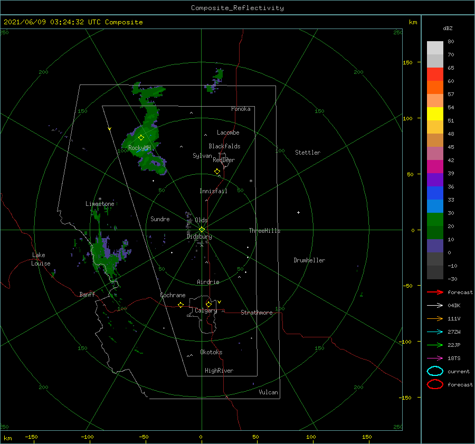Click the Didsbury city label
Viewport: 475px width, 444px height.
(199, 237)
